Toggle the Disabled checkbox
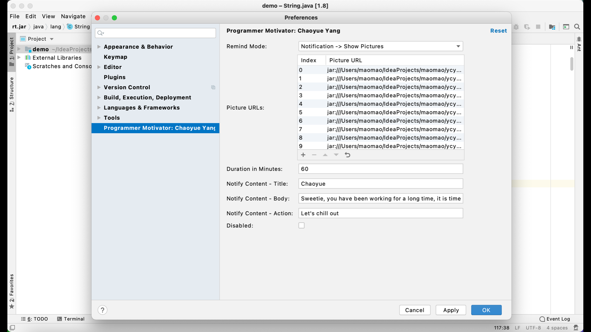The height and width of the screenshot is (332, 591). (301, 226)
